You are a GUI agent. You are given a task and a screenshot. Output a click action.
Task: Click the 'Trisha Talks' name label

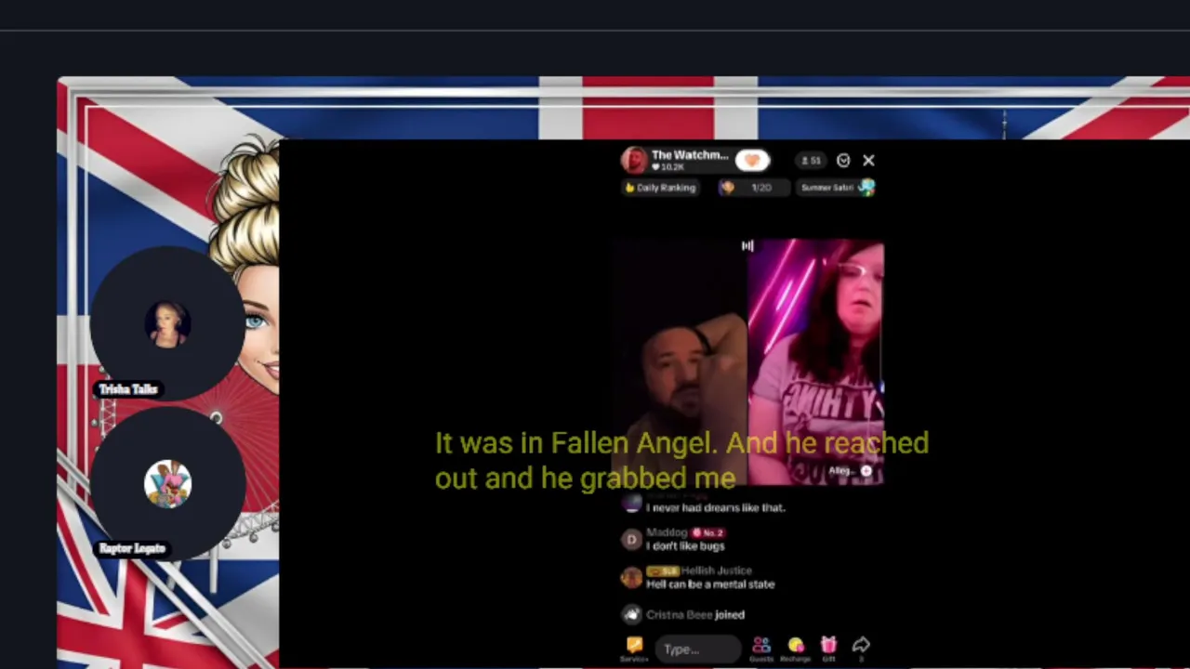[128, 389]
